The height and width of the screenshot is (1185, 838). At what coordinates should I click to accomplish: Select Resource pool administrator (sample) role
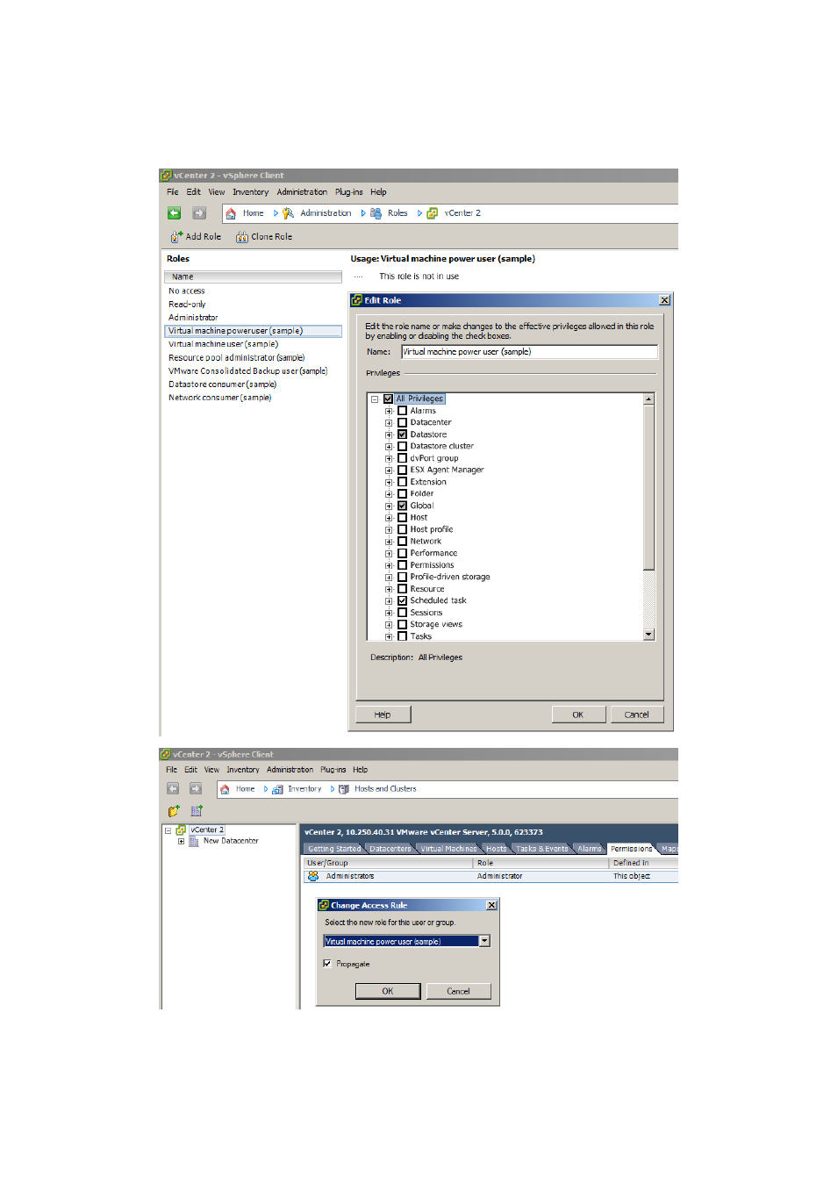(237, 358)
